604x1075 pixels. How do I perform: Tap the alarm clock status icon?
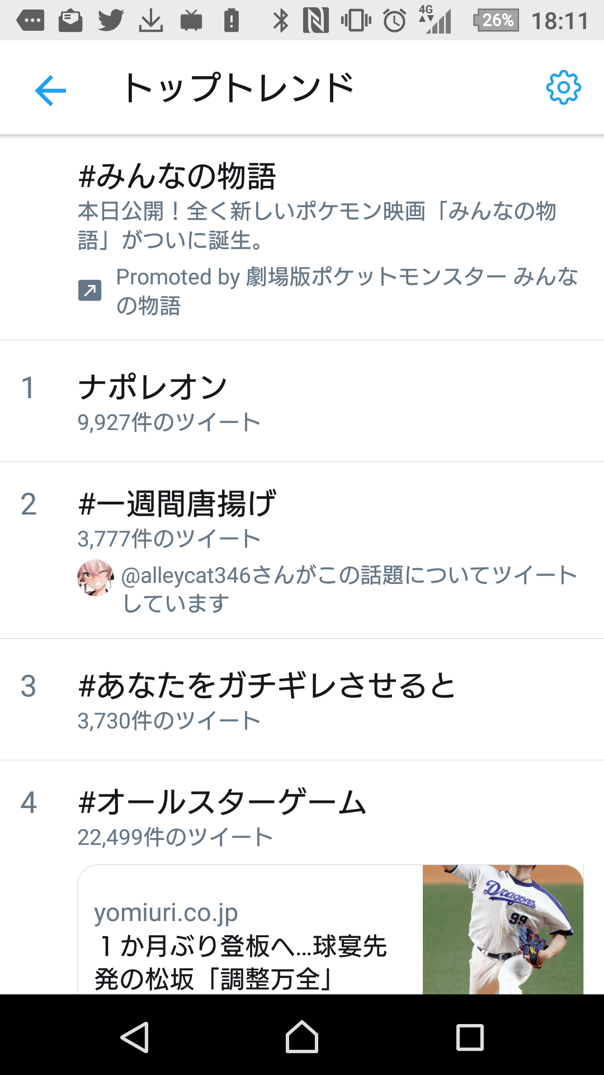(394, 21)
